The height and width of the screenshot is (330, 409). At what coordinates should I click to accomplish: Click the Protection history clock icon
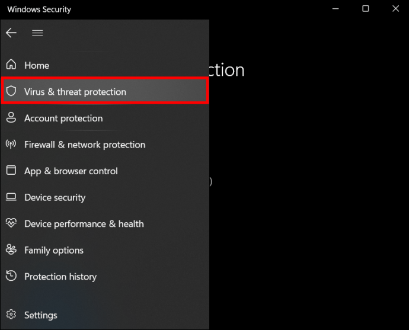pyautogui.click(x=11, y=276)
